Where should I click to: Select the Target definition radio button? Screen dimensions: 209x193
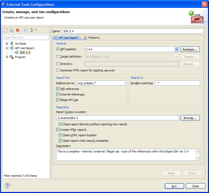[x=58, y=56]
